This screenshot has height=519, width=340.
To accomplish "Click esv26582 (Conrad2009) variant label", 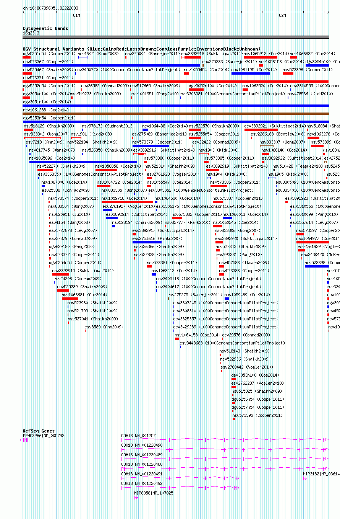I will pos(105,86).
